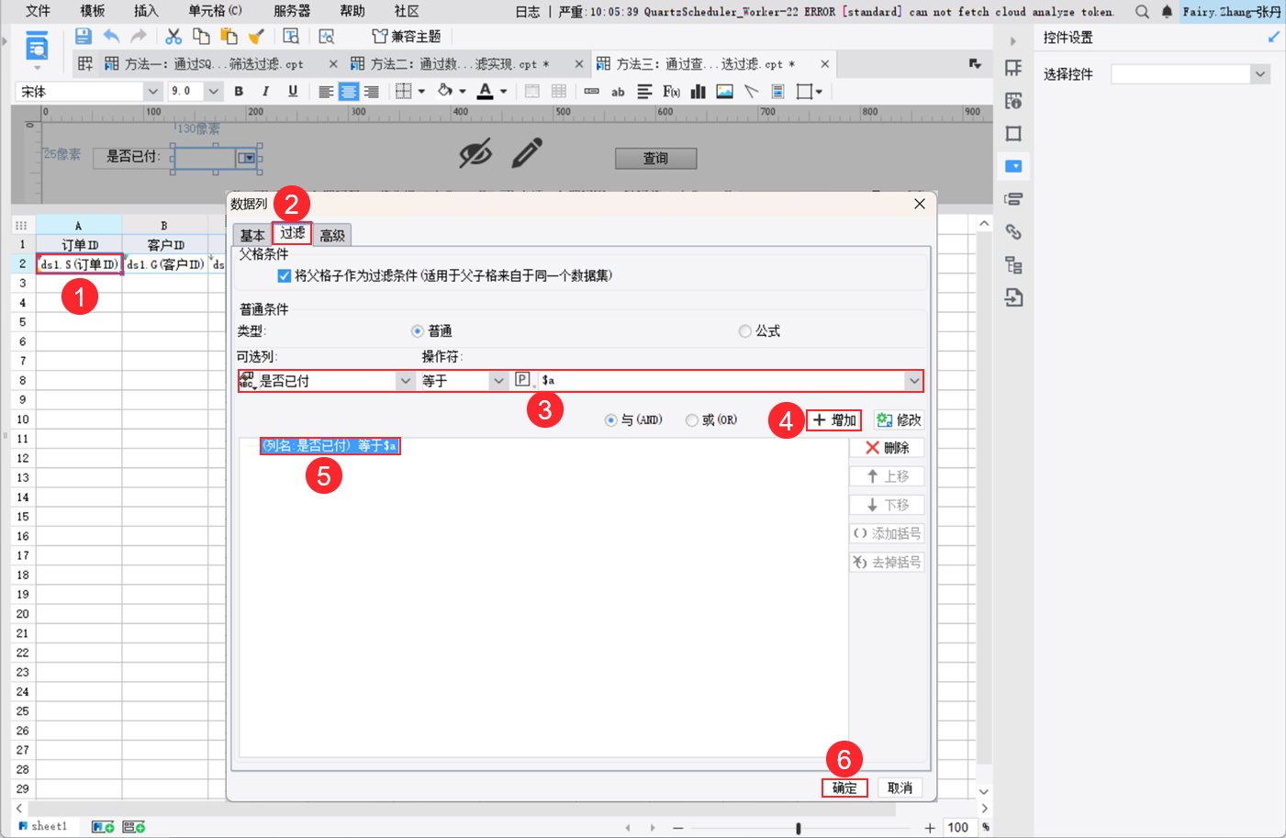Align cell text center
This screenshot has width=1286, height=838.
coord(349,91)
